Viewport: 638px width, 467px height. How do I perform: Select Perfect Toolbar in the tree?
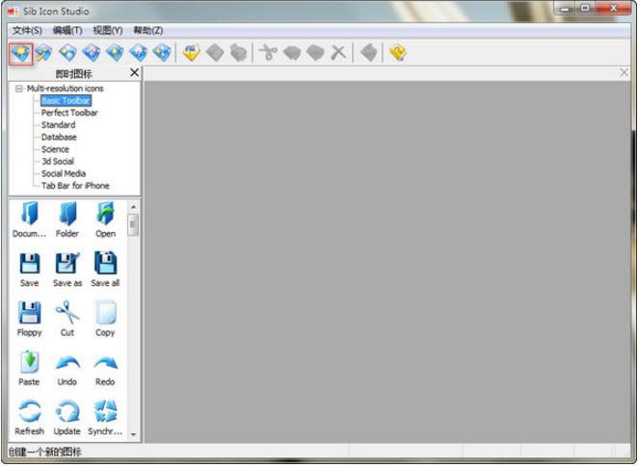[x=68, y=113]
